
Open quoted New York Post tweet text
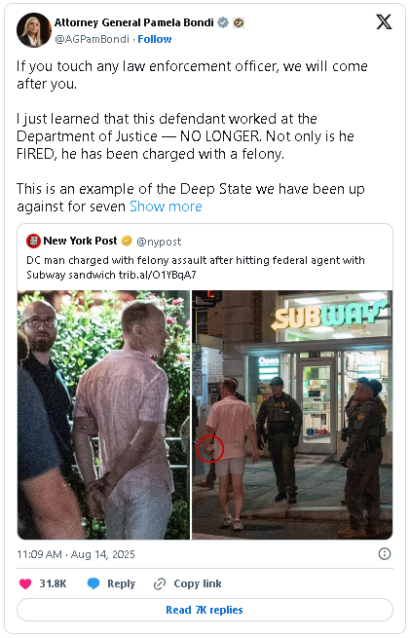[196, 267]
